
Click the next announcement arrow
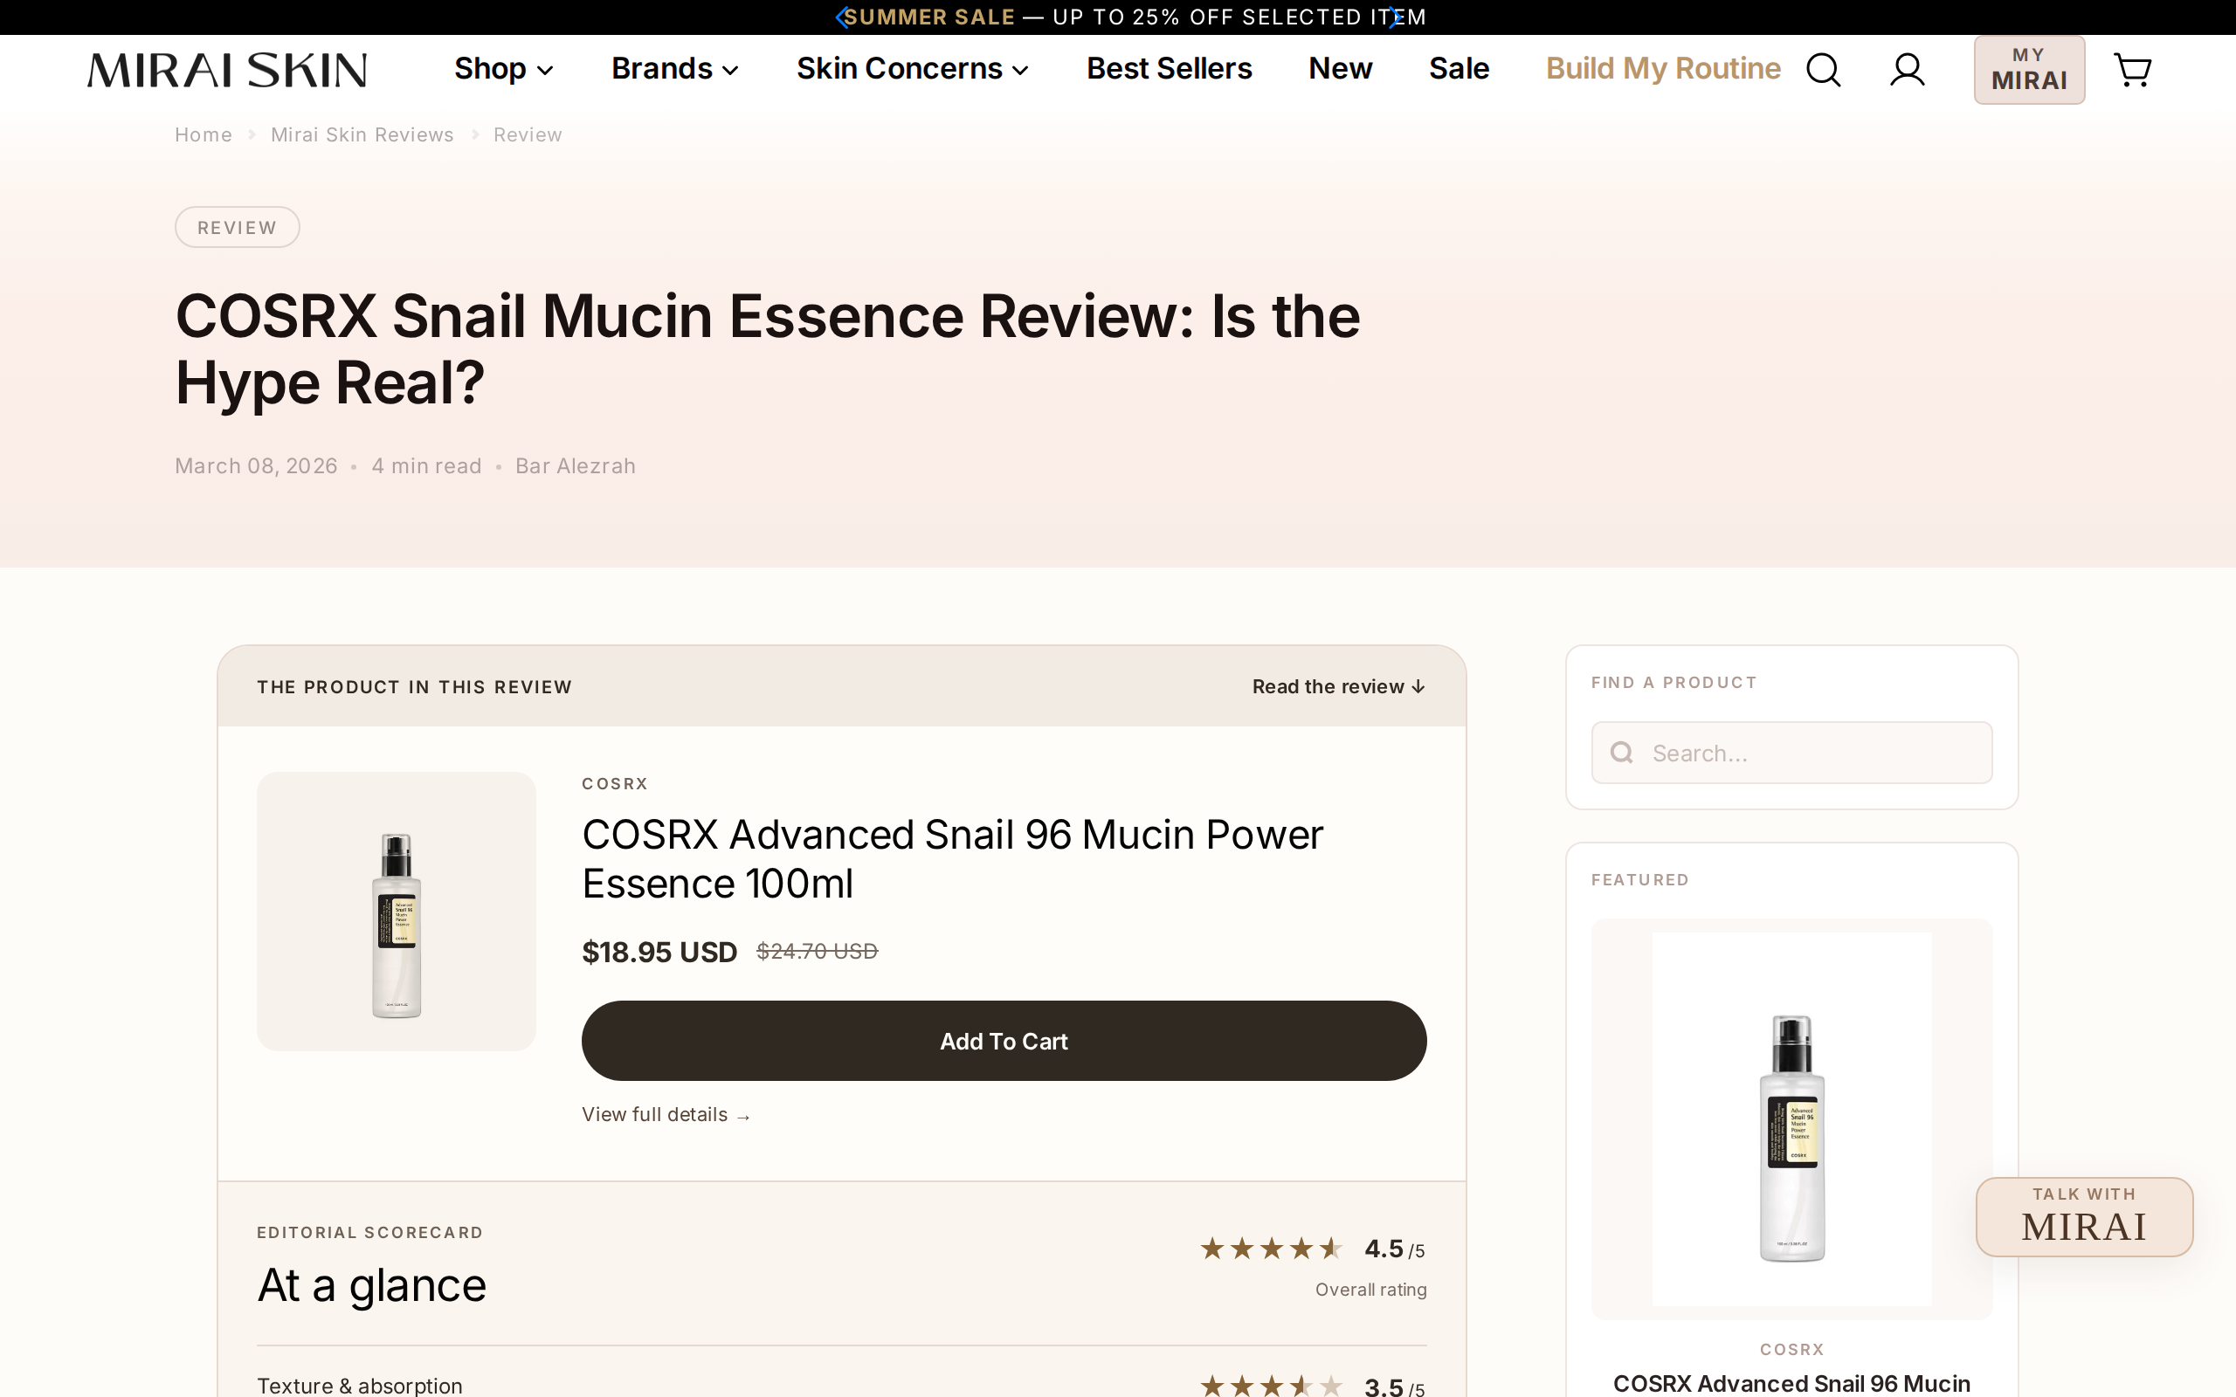click(1394, 17)
